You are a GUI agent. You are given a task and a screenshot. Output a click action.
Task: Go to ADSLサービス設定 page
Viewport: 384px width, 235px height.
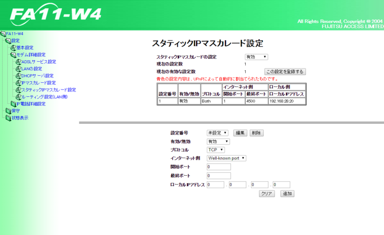click(39, 62)
